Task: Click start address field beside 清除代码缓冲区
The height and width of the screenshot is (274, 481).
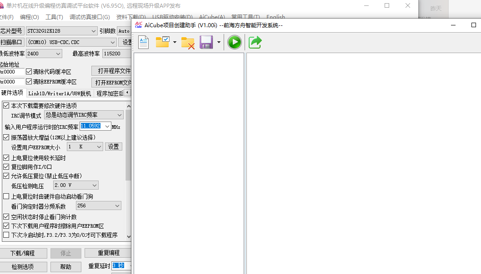Action: coord(12,72)
